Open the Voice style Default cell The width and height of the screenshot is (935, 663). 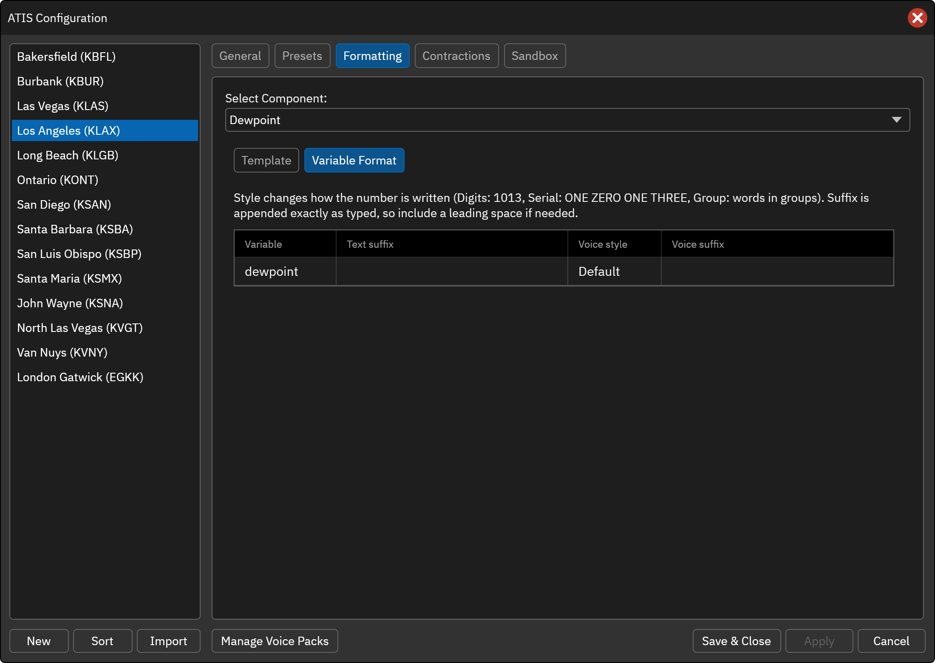tap(614, 271)
